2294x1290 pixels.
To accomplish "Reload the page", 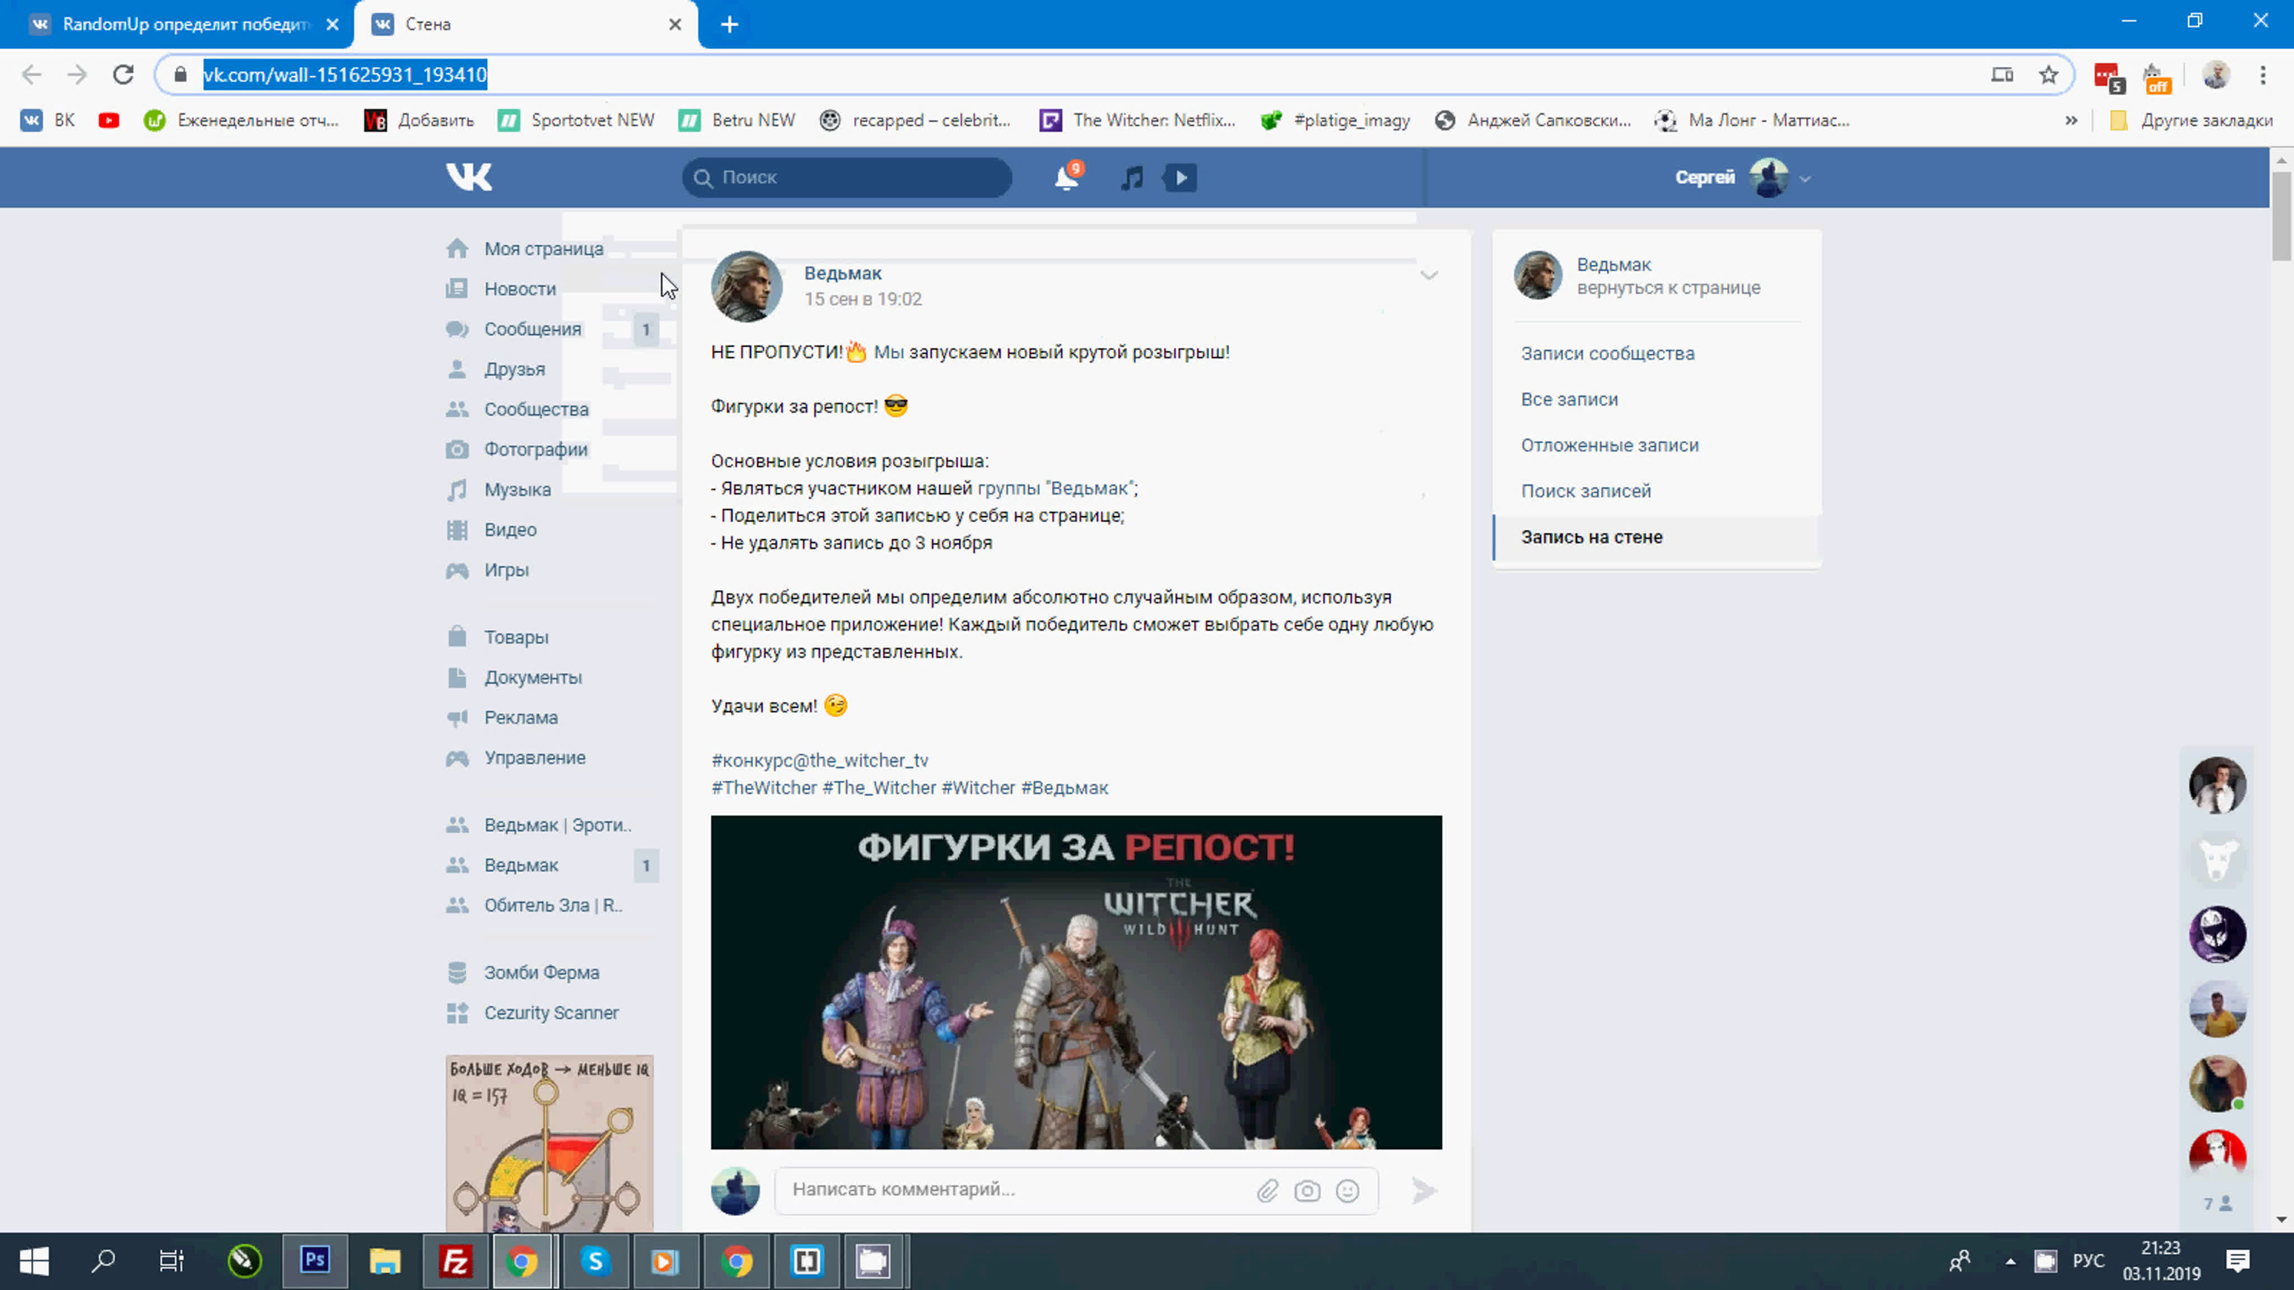I will [x=123, y=75].
